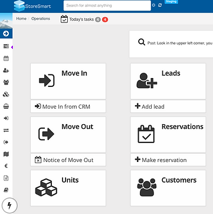This screenshot has width=213, height=214.
Task: Open the Move Out card title
Action: click(x=77, y=127)
